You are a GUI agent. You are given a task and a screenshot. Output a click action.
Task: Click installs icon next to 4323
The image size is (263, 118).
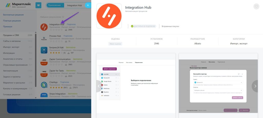[x=66, y=76]
